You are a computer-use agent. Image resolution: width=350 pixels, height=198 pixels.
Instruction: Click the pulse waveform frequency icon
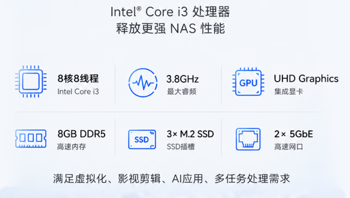point(143,83)
